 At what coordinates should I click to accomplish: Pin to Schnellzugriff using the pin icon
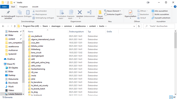coord(8,12)
